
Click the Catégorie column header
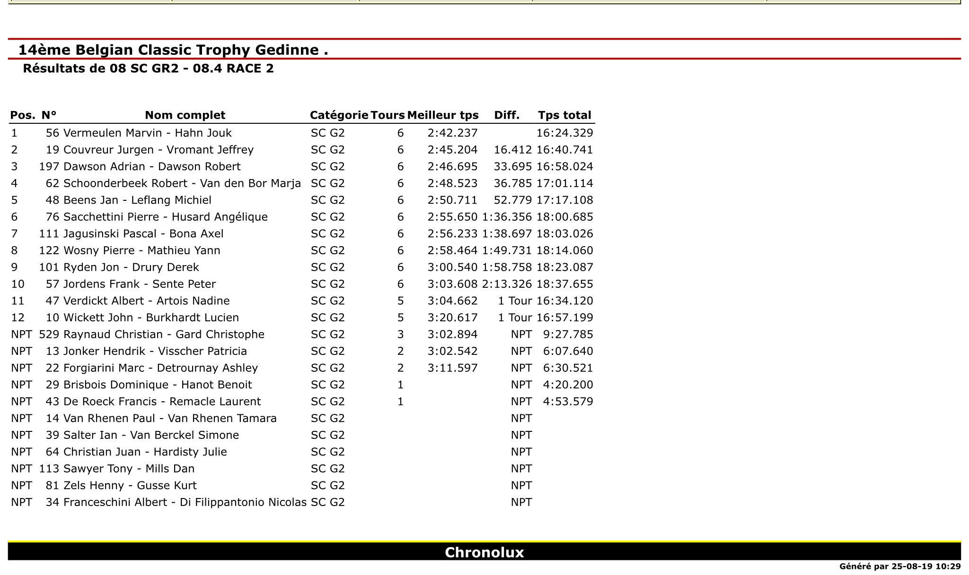(339, 115)
